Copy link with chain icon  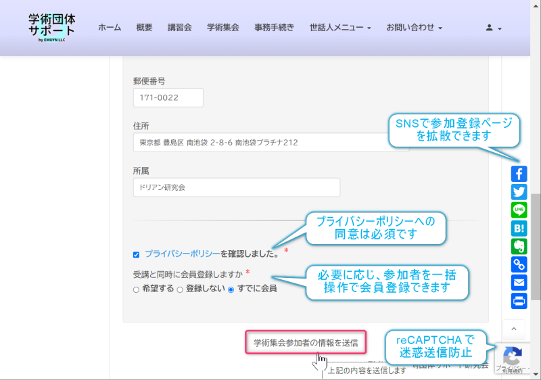(x=519, y=264)
